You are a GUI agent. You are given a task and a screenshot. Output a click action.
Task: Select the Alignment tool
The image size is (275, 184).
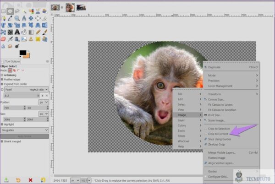tap(38, 18)
